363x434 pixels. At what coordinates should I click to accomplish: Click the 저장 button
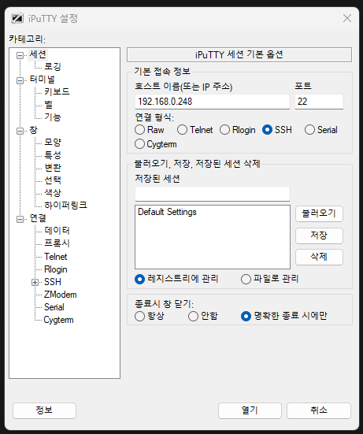click(x=319, y=236)
